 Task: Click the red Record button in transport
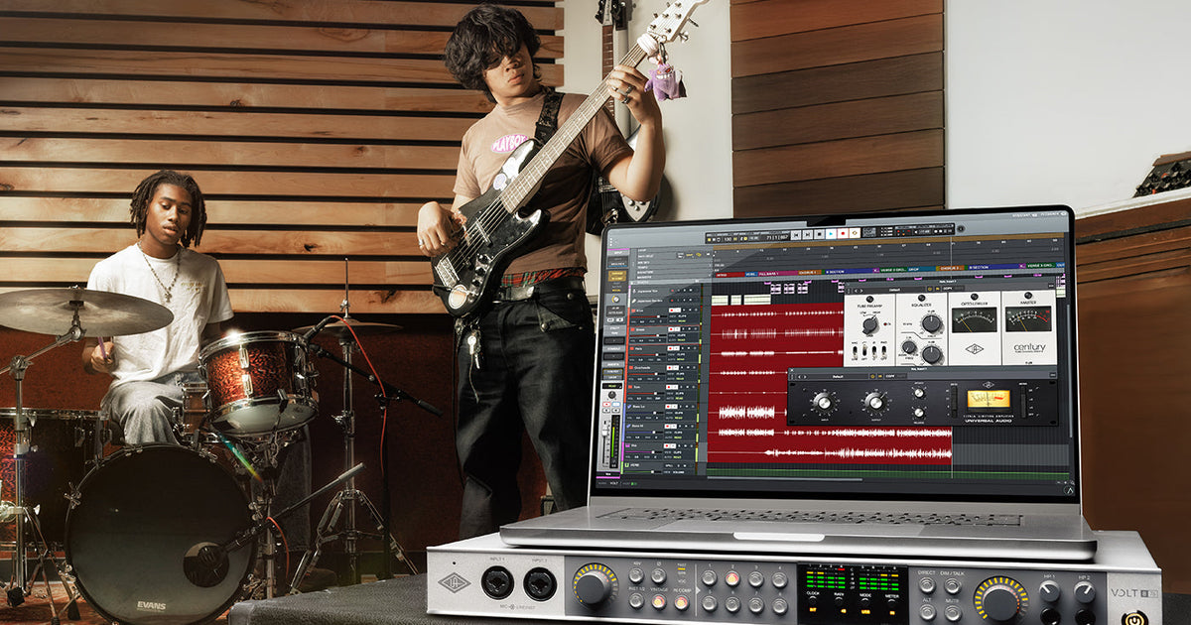click(844, 233)
